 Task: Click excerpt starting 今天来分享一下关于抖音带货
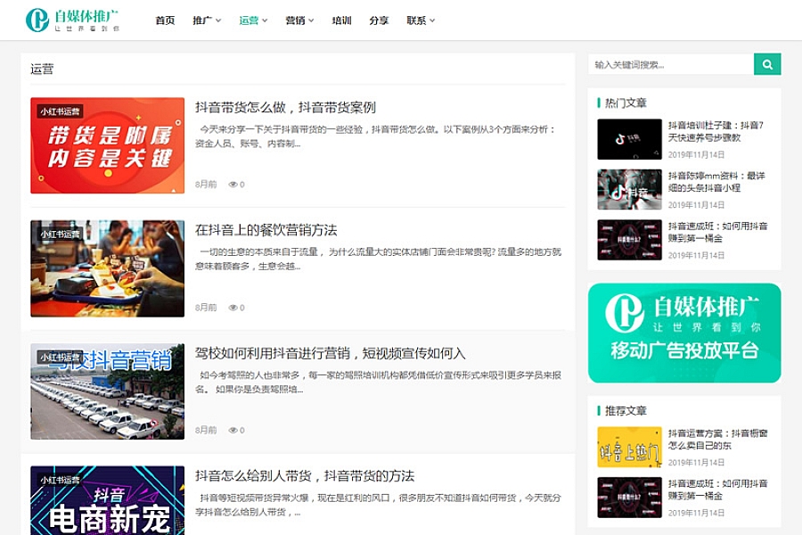click(x=376, y=136)
